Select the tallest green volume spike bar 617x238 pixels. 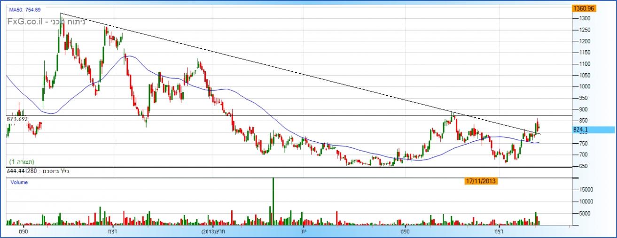[273, 200]
